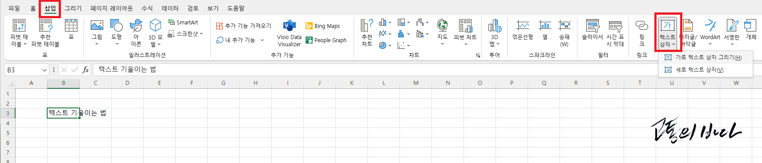This screenshot has height=163, width=762.
Task: Launch Visio Data Visualizer add-in
Action: 289,33
